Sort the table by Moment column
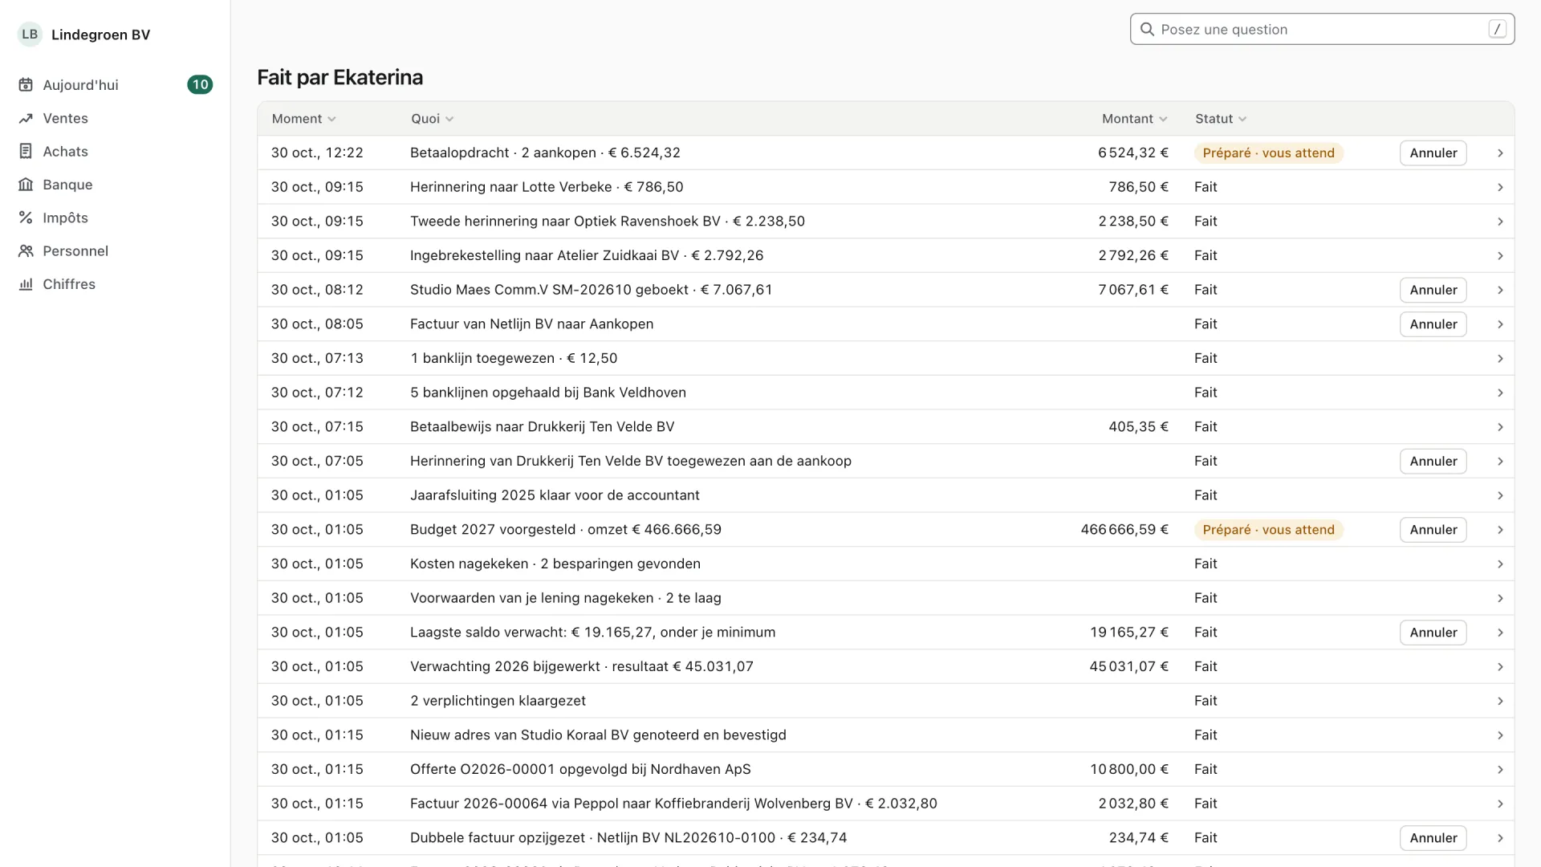Viewport: 1541px width, 867px height. tap(303, 119)
